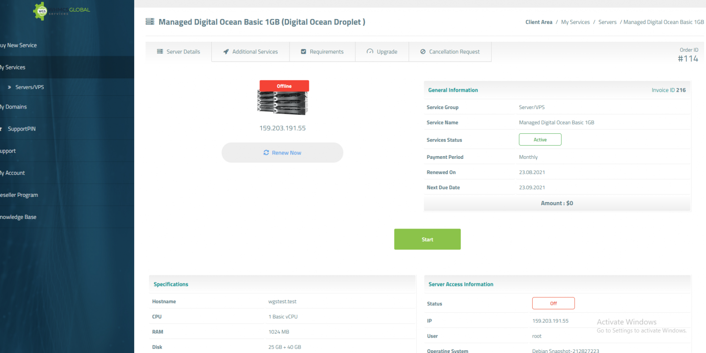
Task: Click the WHMCS Global Services logo
Action: (61, 11)
